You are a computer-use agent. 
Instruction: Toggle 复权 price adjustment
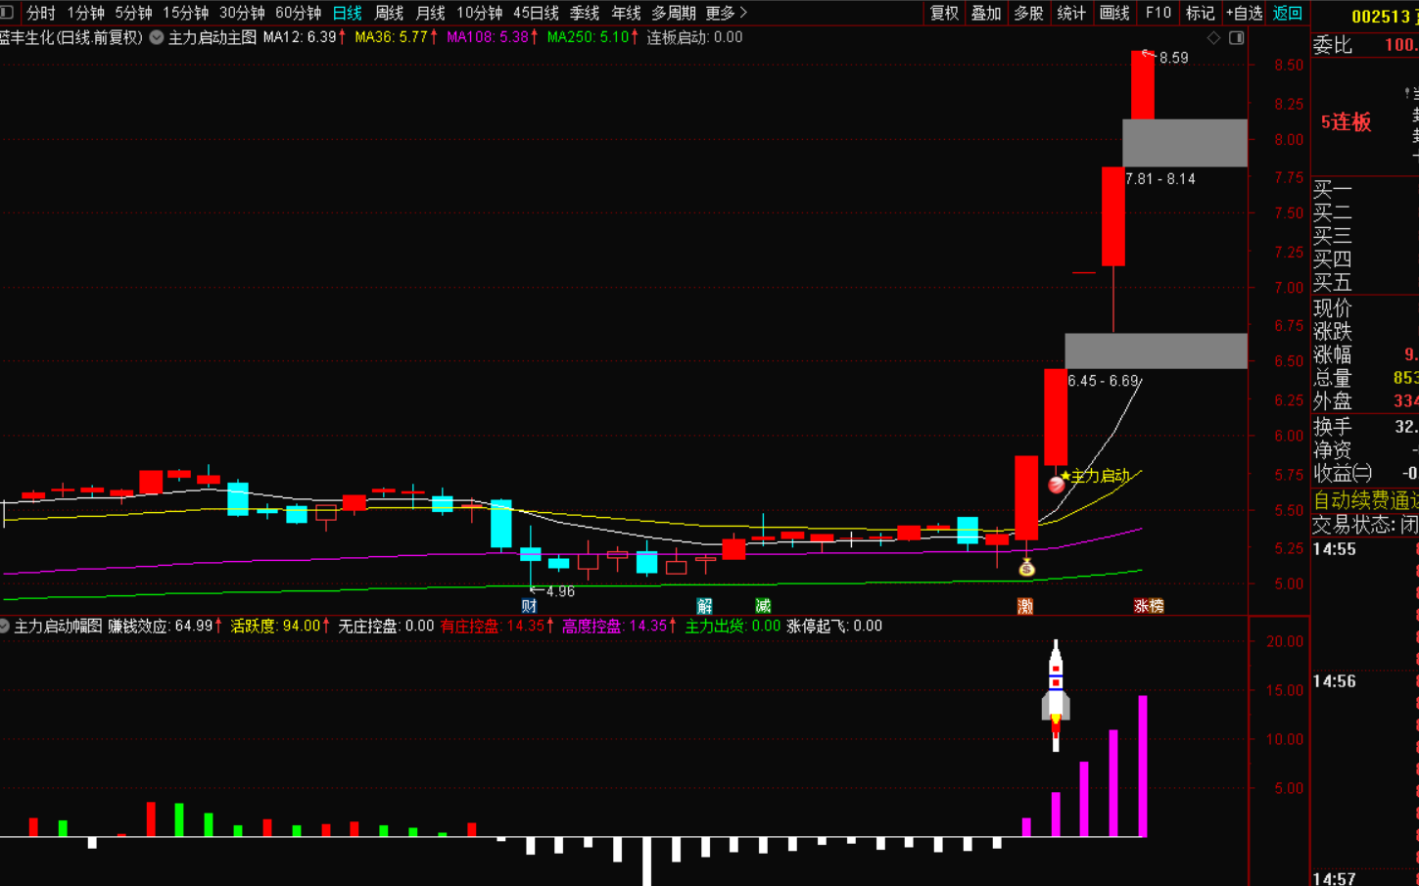click(x=944, y=13)
